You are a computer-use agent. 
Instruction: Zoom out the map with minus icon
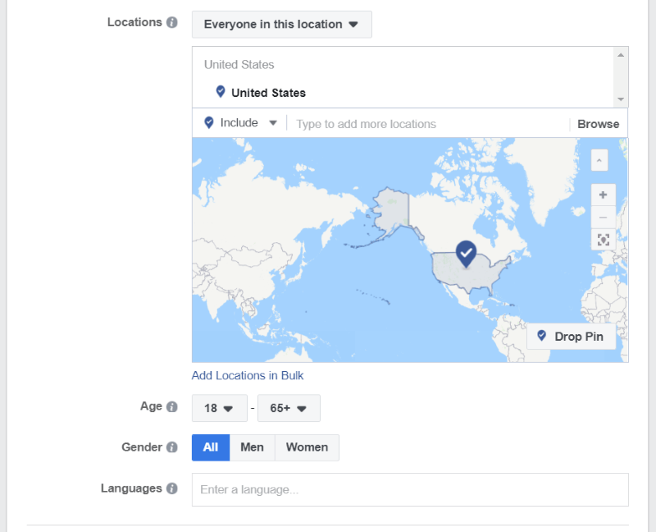tap(603, 217)
